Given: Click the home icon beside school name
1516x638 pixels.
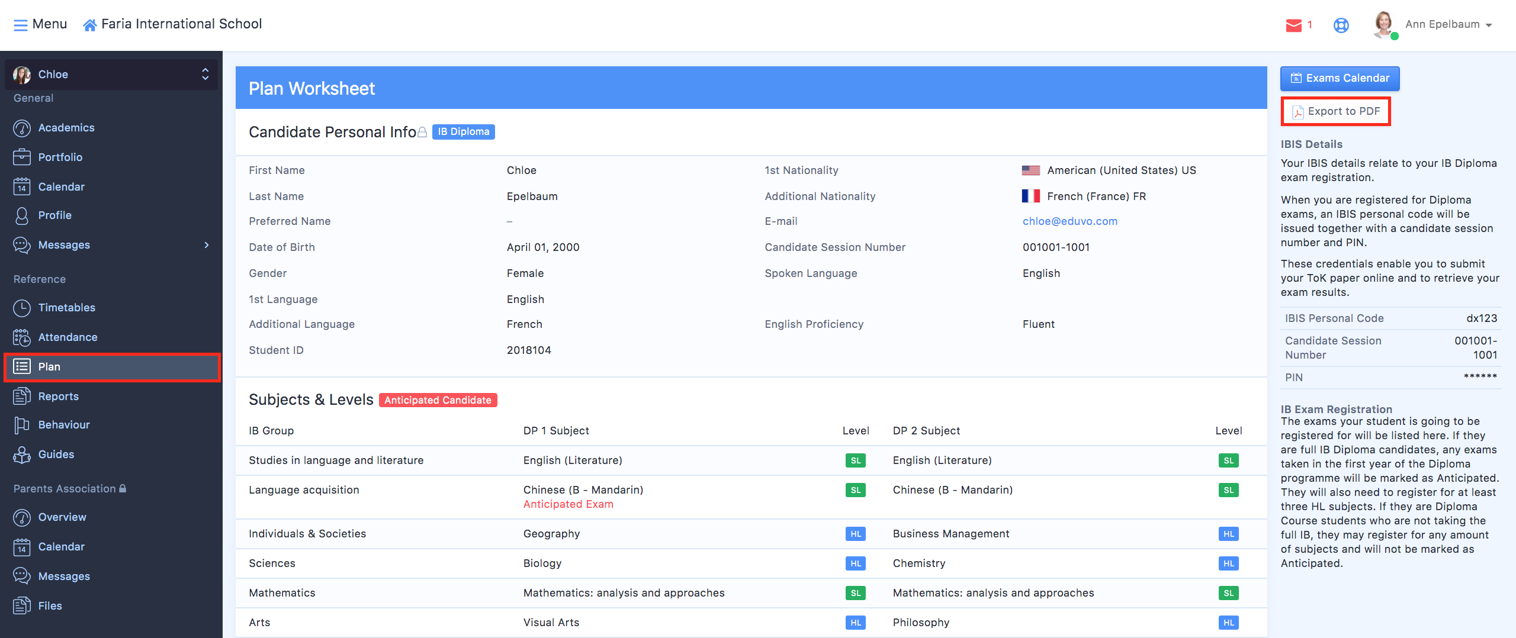Looking at the screenshot, I should (89, 25).
